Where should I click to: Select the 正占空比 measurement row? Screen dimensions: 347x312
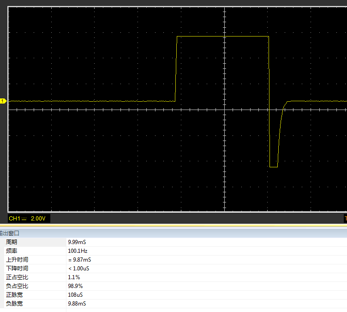[17, 277]
